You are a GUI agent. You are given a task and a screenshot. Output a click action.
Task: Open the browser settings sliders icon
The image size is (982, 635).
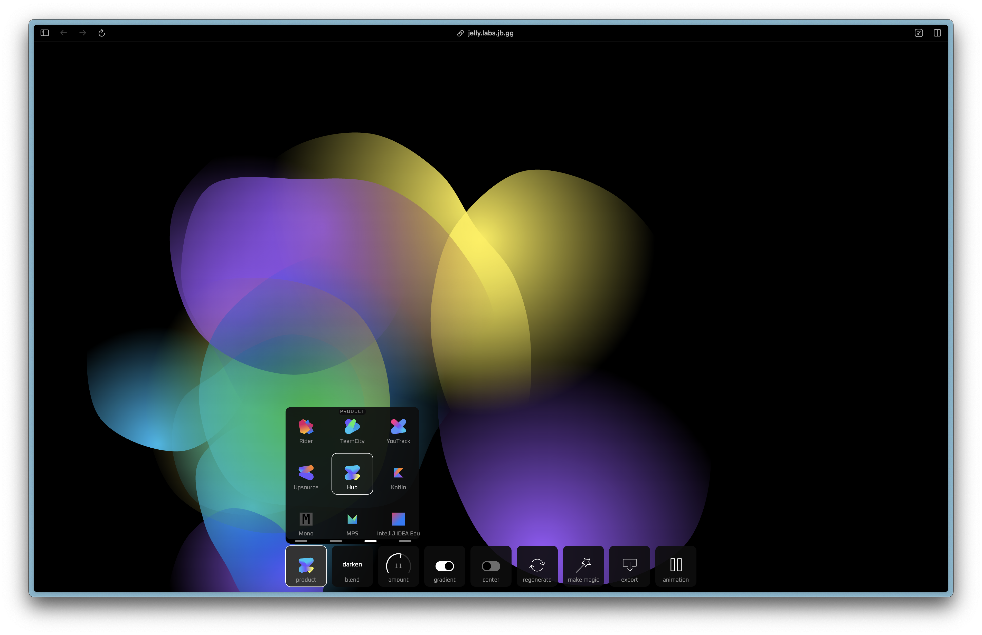(919, 33)
